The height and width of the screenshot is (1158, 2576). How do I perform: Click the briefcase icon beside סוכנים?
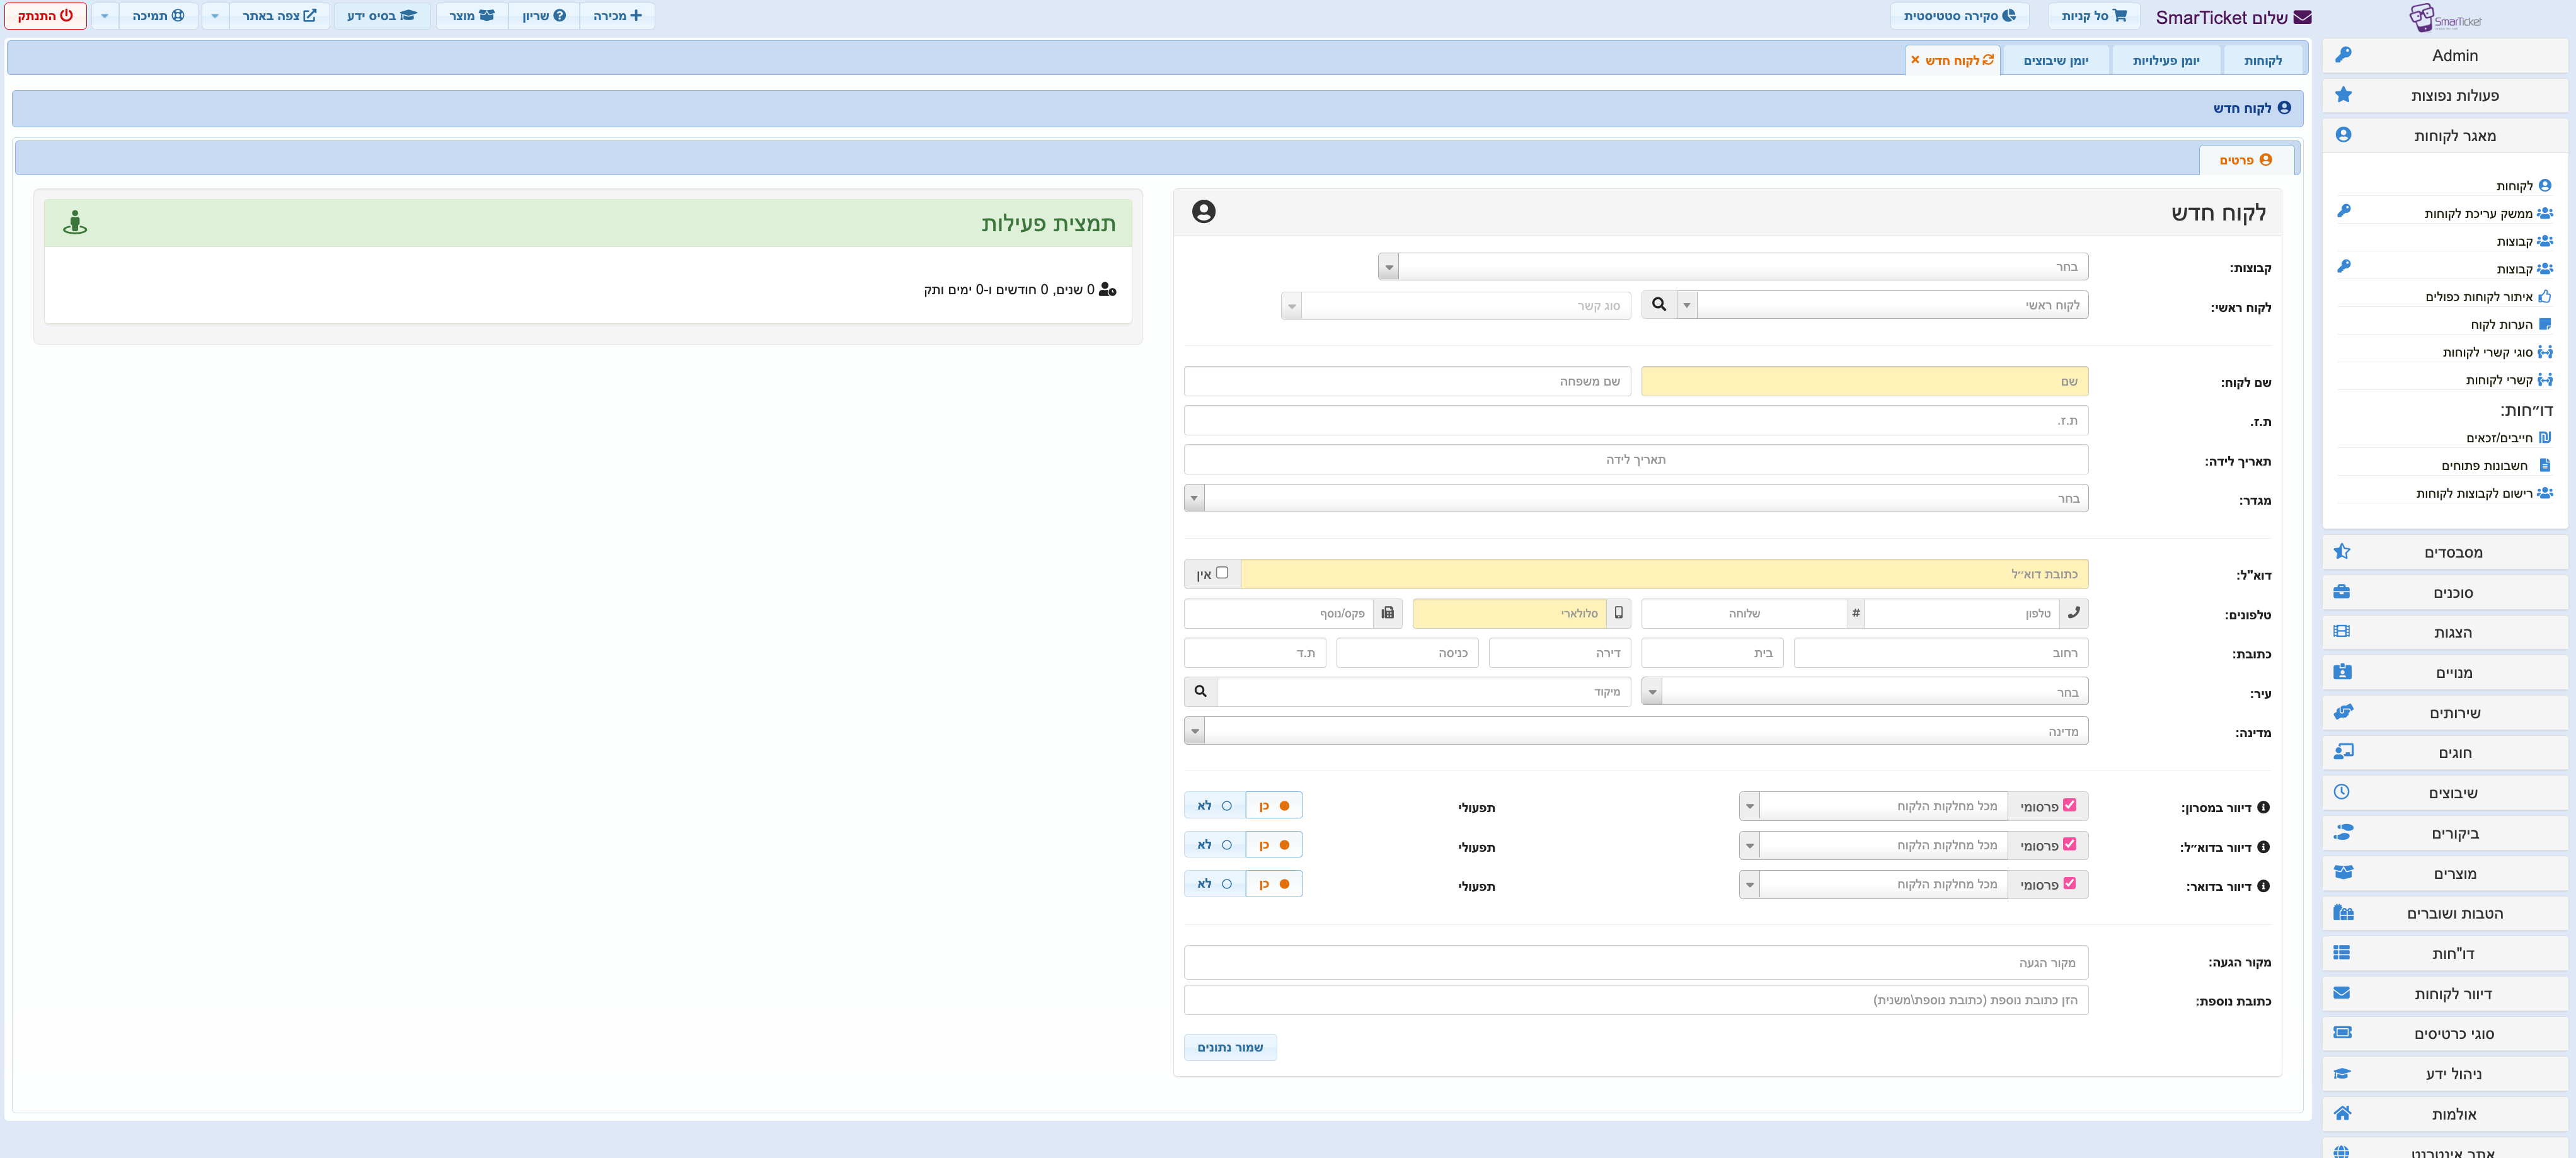tap(2341, 592)
